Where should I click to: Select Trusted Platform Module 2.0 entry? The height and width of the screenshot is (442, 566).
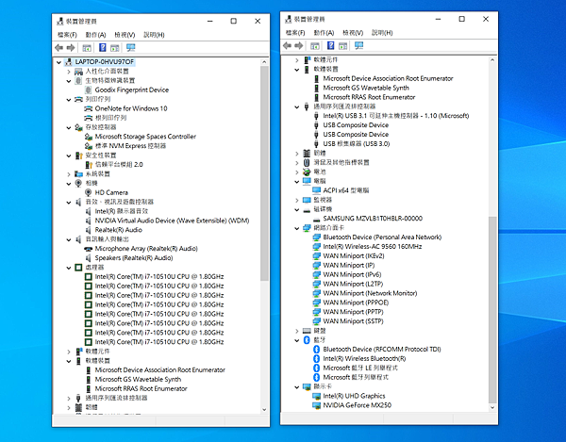point(119,165)
